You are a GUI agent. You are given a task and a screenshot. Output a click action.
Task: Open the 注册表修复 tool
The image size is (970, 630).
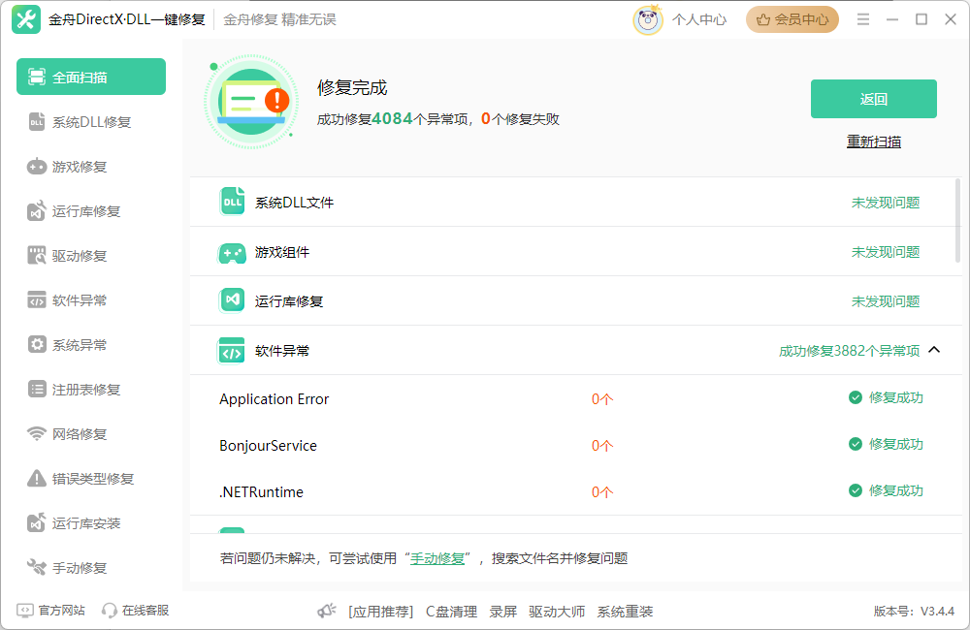pos(90,389)
